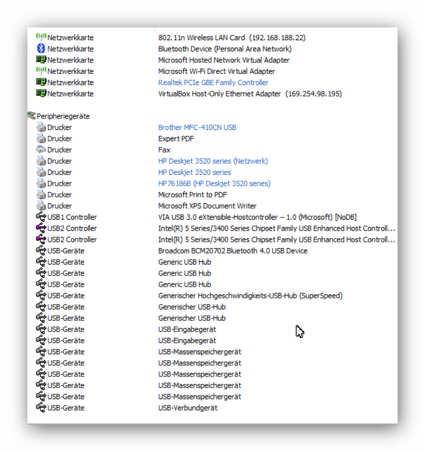Screen dimensions: 425x452
Task: Select Microsoft Hosted Network Virtual Adapter text
Action: click(x=224, y=60)
